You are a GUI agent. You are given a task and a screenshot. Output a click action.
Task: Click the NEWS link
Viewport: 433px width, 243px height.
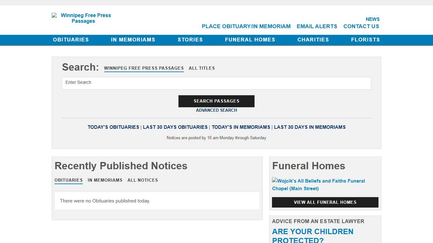372,19
